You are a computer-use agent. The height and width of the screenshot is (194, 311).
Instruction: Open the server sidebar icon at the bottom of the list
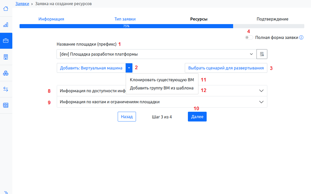click(6, 105)
